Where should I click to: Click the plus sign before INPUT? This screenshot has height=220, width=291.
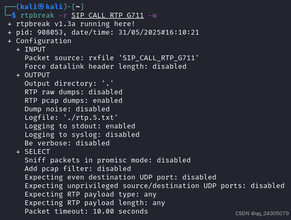pyautogui.click(x=18, y=50)
